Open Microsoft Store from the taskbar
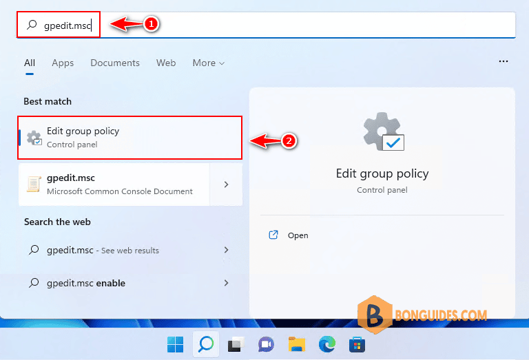This screenshot has height=360, width=529. 357,344
